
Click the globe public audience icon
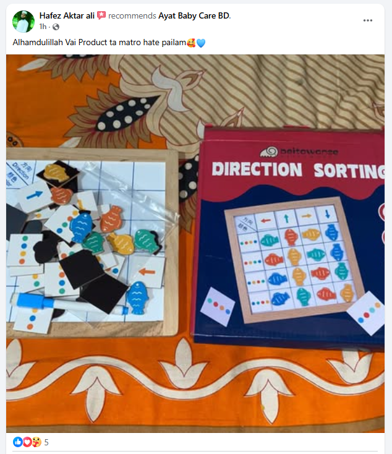click(56, 27)
